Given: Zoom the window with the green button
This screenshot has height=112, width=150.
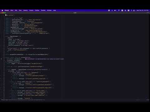Looking at the screenshot, I should pyautogui.click(x=5, y=13).
